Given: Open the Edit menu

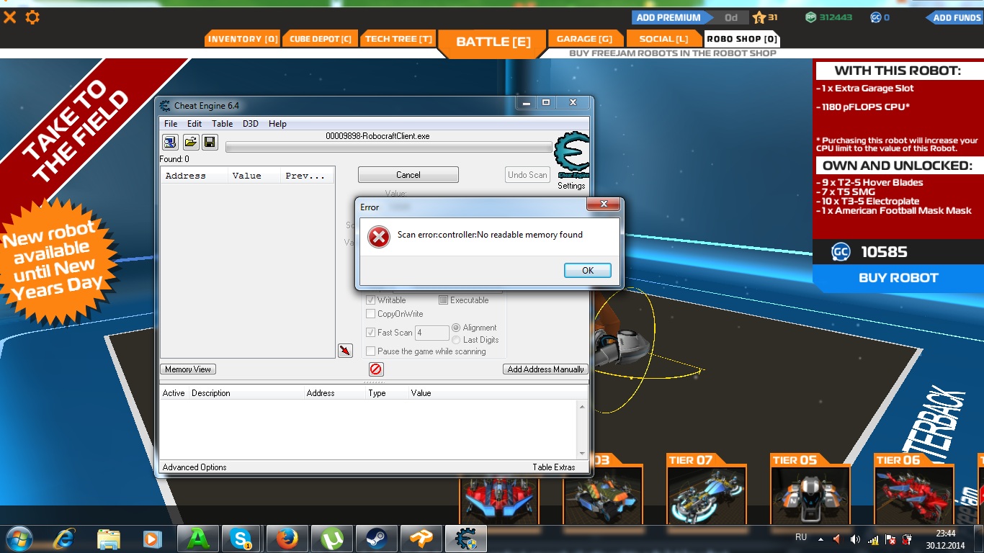Looking at the screenshot, I should [194, 124].
